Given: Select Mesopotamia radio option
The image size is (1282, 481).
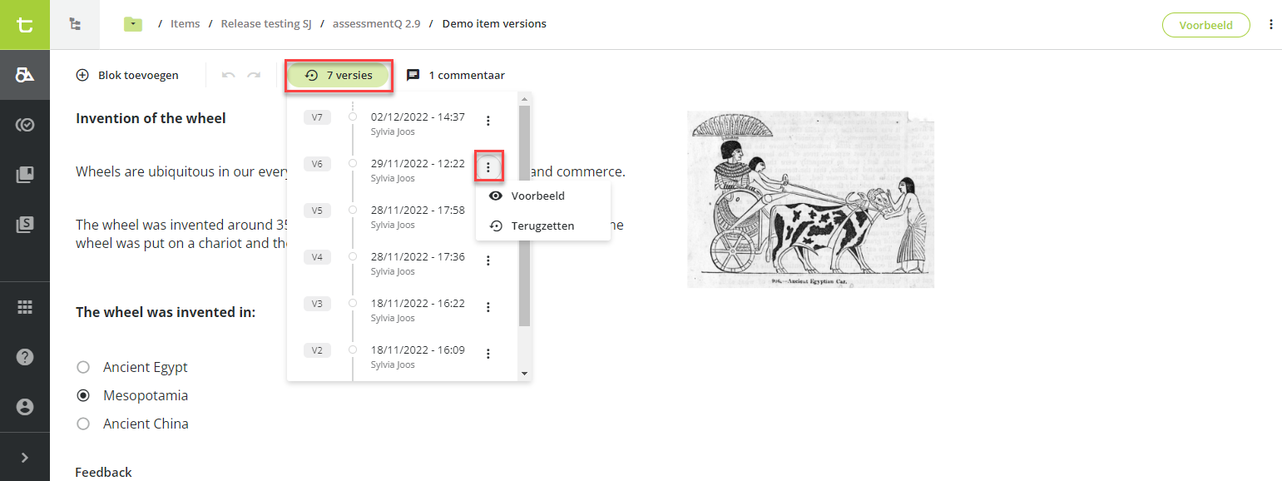Looking at the screenshot, I should 82,395.
